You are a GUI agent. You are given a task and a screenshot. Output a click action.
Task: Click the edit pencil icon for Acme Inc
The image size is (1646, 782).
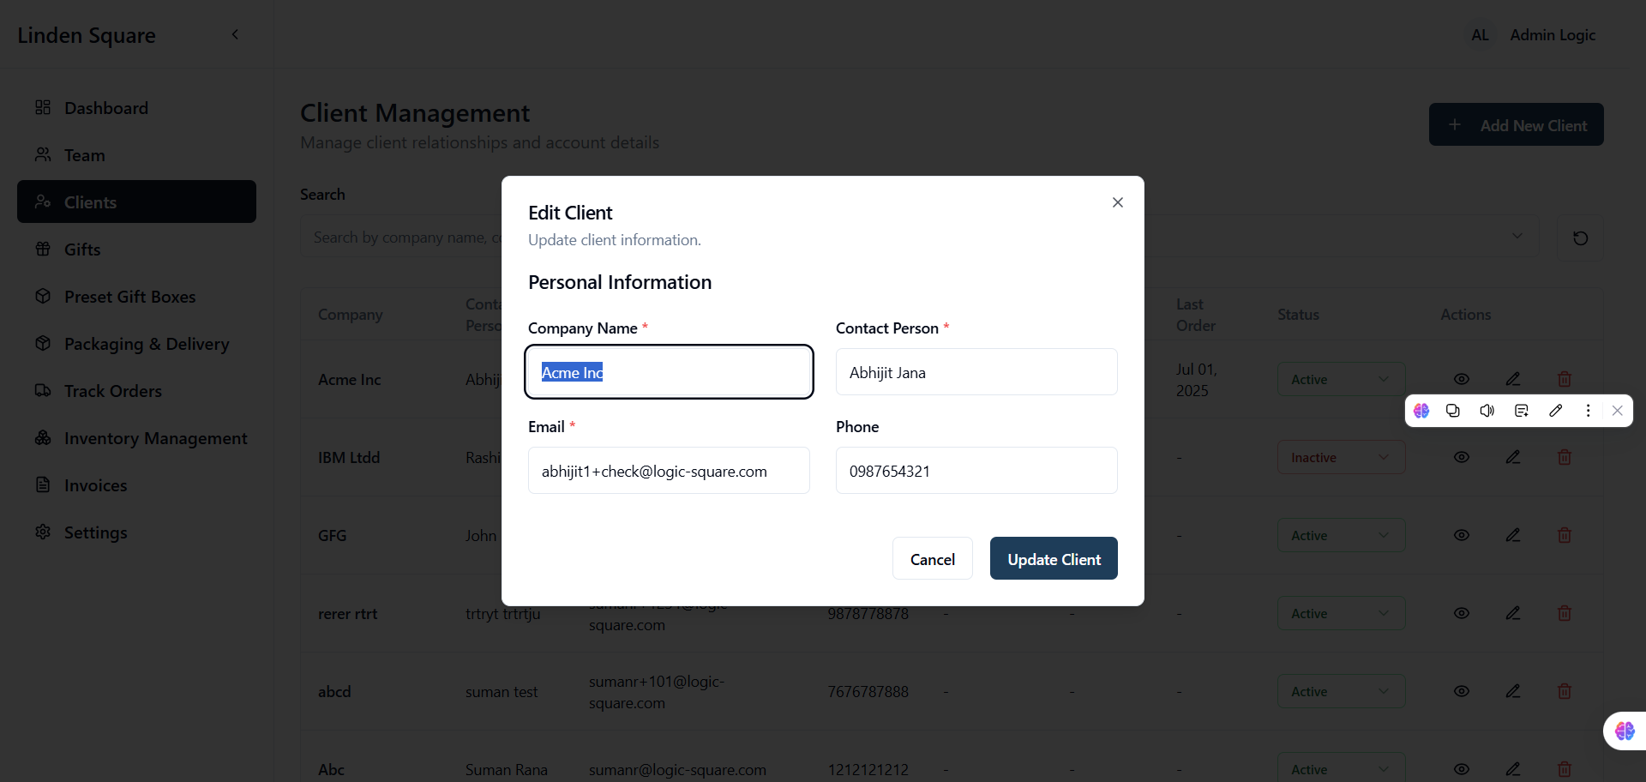(x=1513, y=379)
